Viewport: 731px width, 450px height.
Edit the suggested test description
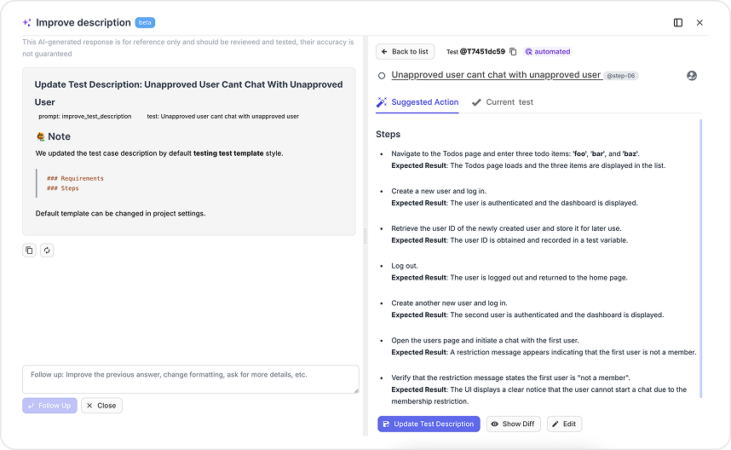click(564, 424)
